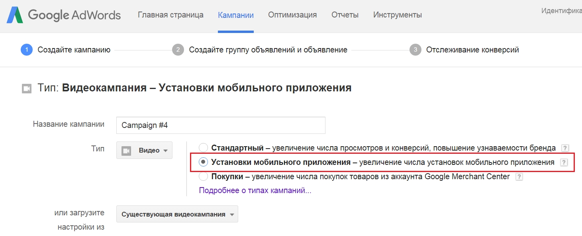Open the Видео campaign type dropdown
This screenshot has width=582, height=236.
(x=144, y=150)
